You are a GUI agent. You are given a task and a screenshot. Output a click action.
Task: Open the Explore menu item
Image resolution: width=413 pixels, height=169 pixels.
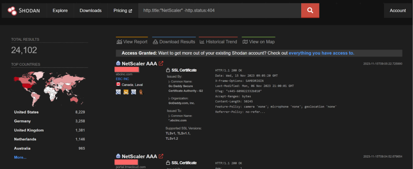tap(60, 10)
